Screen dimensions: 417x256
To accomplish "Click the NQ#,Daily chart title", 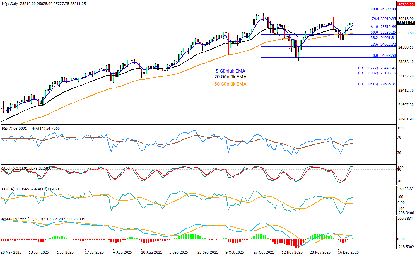I will point(10,4).
